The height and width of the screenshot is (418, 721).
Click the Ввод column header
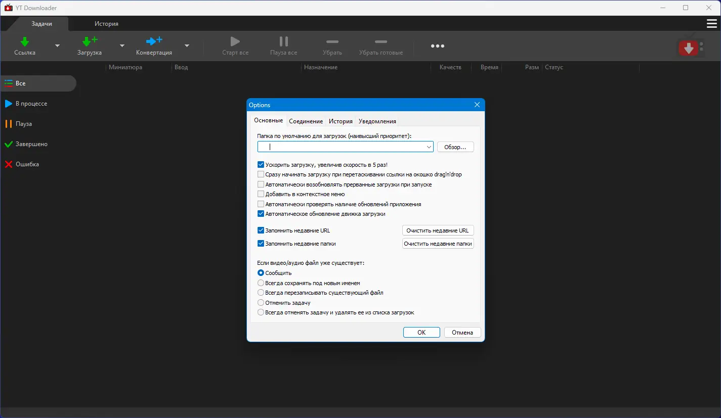click(181, 67)
